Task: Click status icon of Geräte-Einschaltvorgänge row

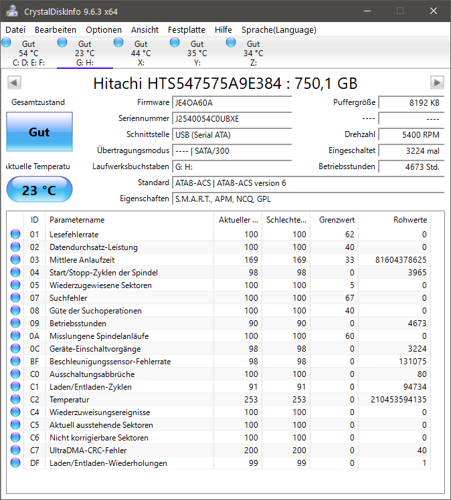Action: point(15,348)
